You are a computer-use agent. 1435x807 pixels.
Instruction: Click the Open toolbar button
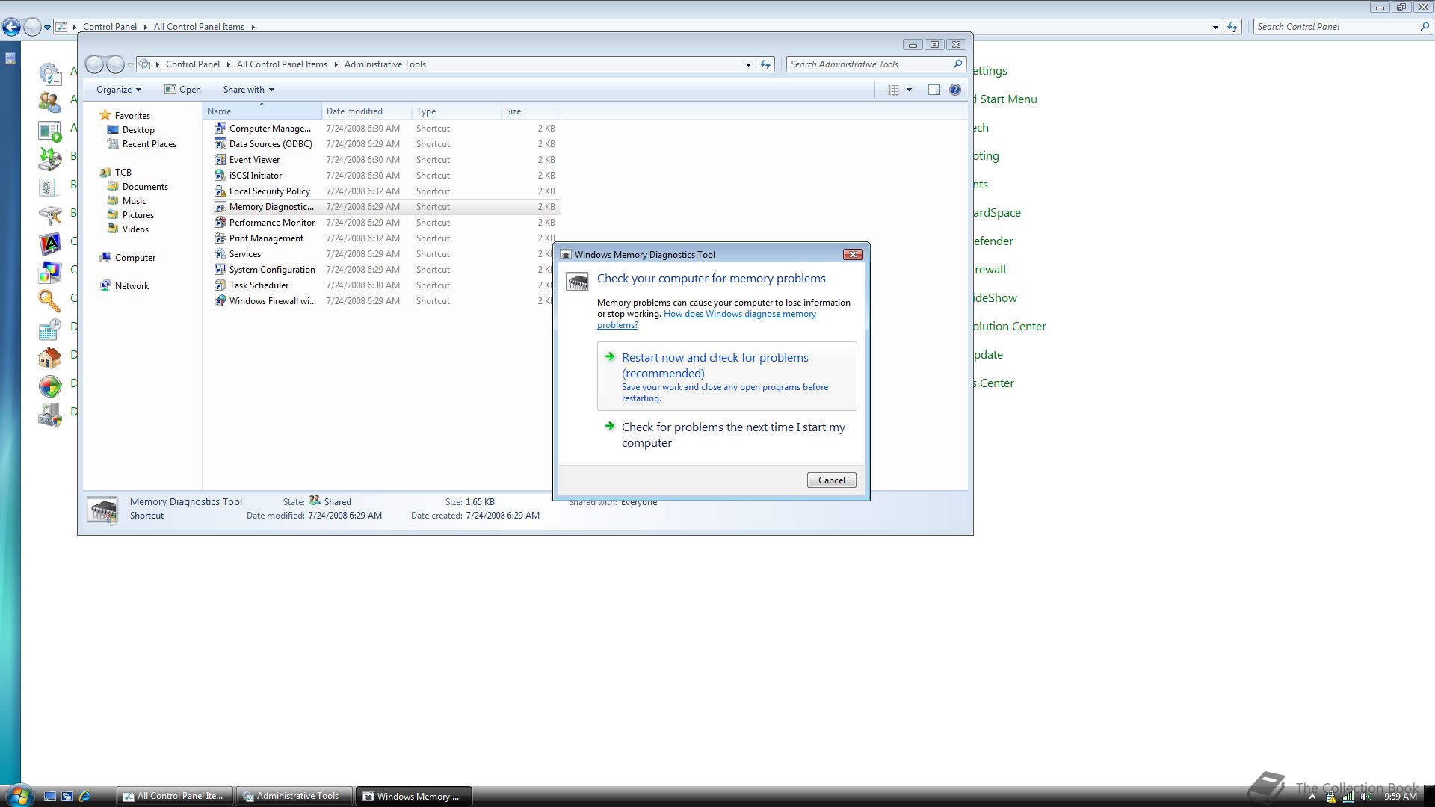click(x=182, y=90)
